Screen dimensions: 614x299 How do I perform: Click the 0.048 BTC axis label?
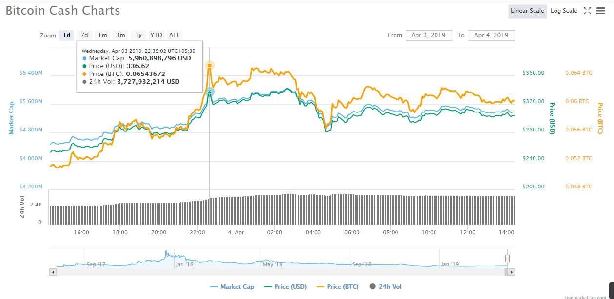click(579, 187)
